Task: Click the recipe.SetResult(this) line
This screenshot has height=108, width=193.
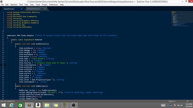Action: pyautogui.click(x=30, y=97)
